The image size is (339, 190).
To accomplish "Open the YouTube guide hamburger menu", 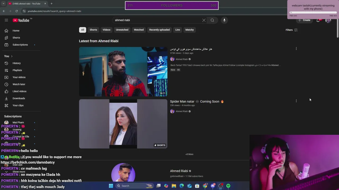I will pos(6,20).
